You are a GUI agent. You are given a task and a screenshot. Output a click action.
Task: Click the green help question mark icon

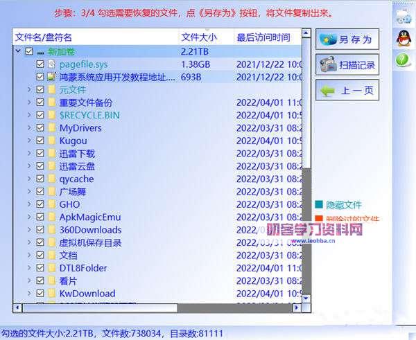(x=402, y=61)
